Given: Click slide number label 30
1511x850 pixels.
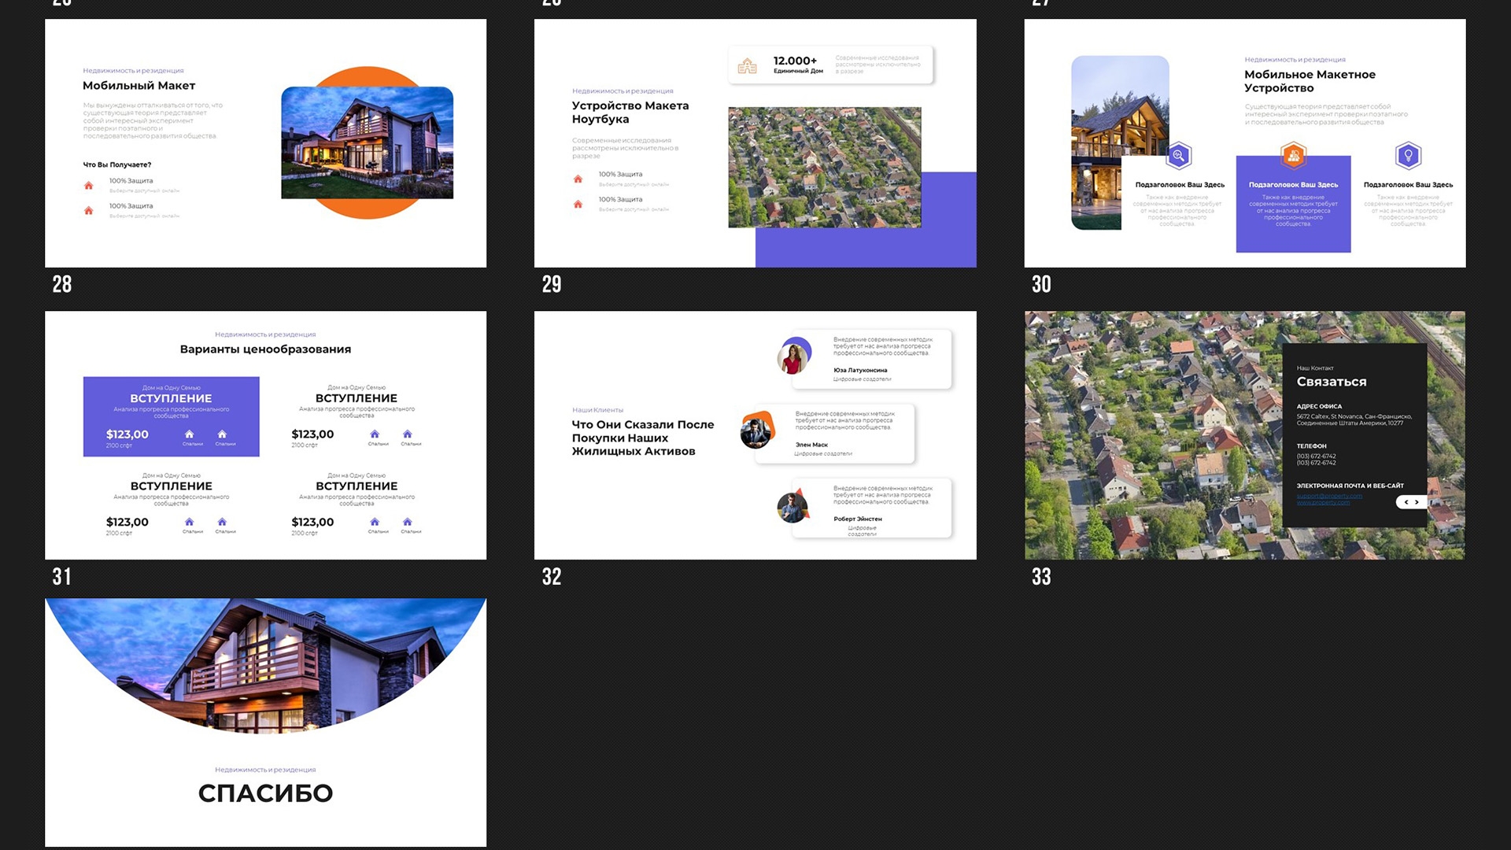Looking at the screenshot, I should coord(1041,284).
